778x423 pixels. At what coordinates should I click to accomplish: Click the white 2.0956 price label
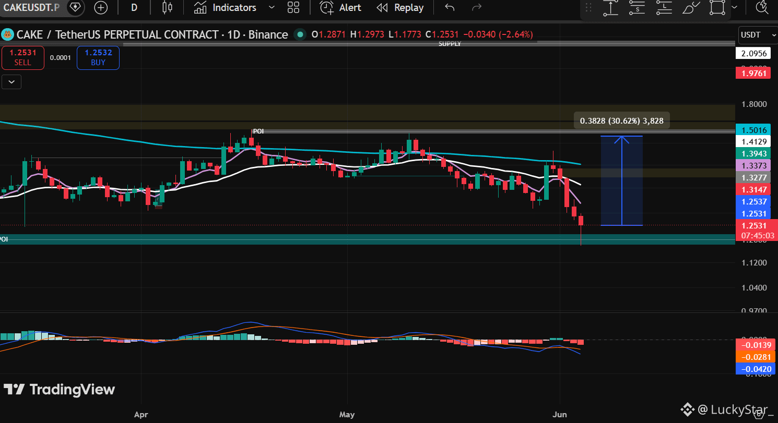point(753,53)
